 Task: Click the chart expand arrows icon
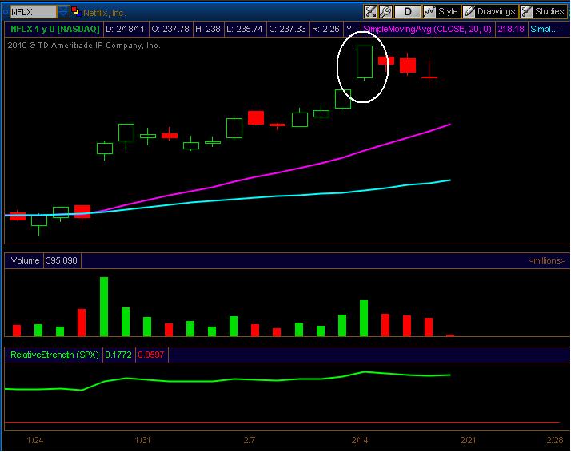coord(371,12)
